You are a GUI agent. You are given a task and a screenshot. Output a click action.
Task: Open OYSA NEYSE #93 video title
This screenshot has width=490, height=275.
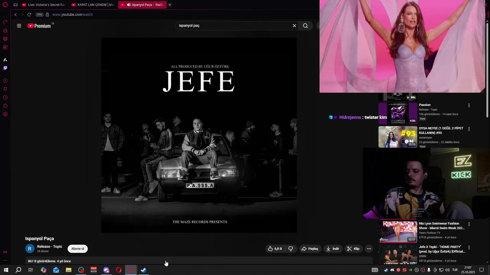click(x=441, y=131)
